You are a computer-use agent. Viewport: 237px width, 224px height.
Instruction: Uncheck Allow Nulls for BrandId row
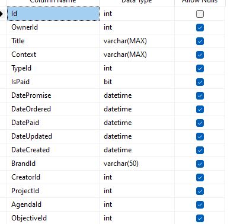tap(200, 164)
